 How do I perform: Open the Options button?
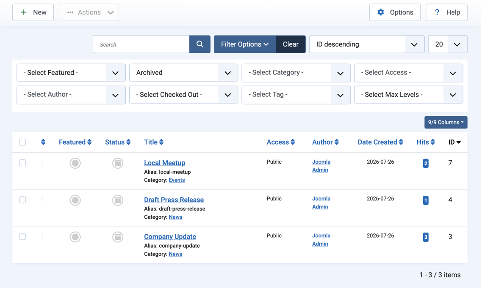coord(395,12)
